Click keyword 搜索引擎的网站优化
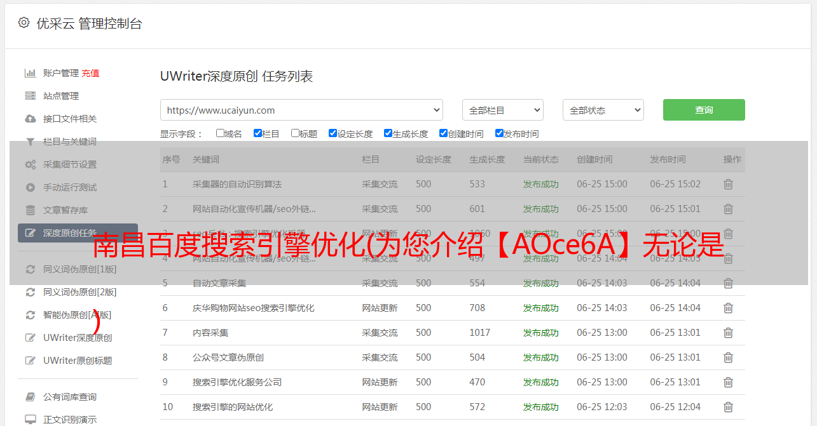The height and width of the screenshot is (426, 817). click(x=233, y=407)
